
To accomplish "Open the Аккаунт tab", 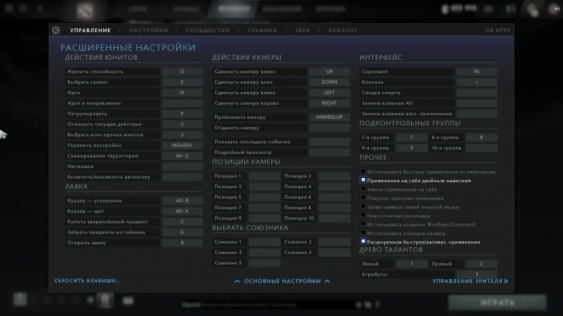I will pyautogui.click(x=342, y=31).
